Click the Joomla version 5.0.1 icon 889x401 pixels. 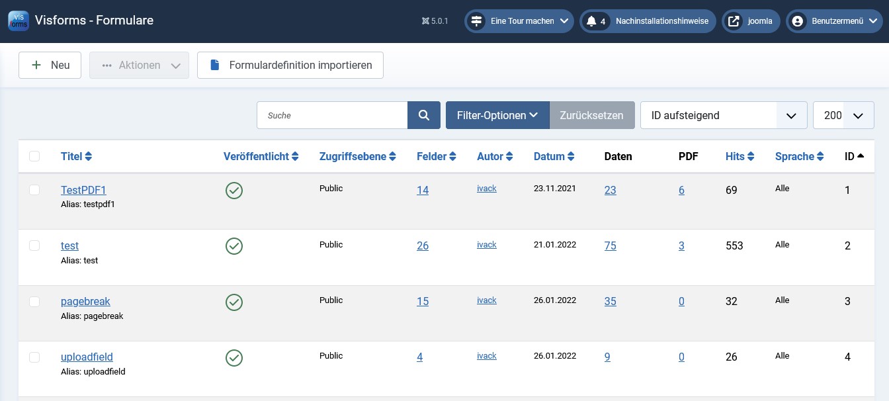pos(425,21)
